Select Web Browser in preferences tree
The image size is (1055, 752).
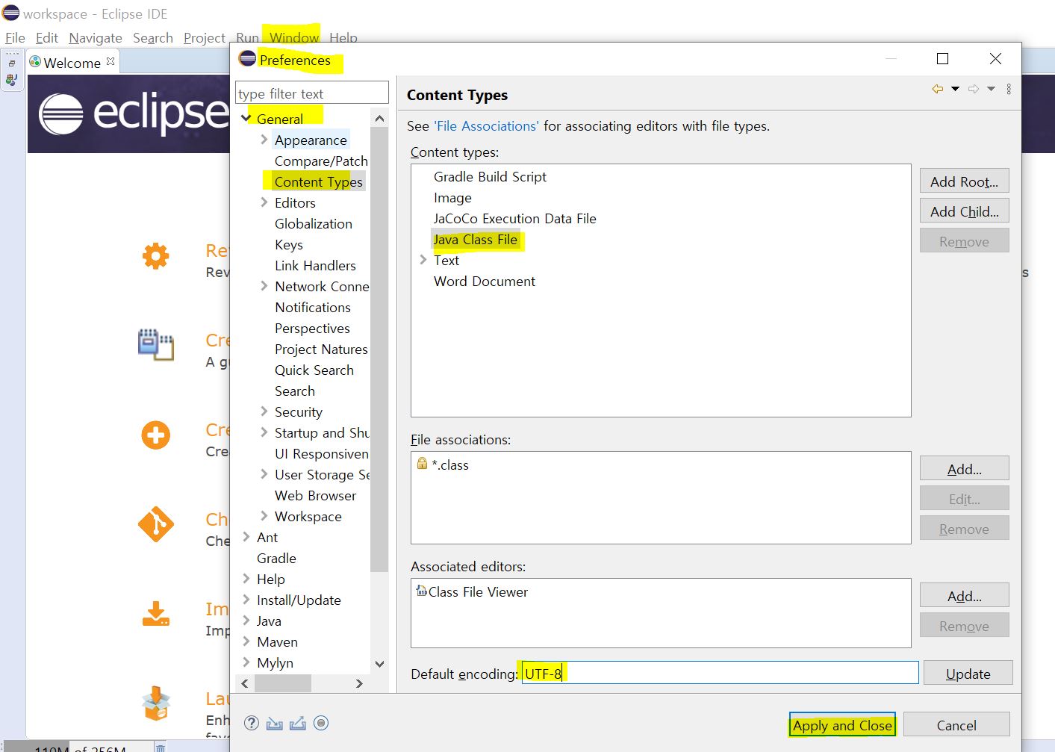coord(315,495)
